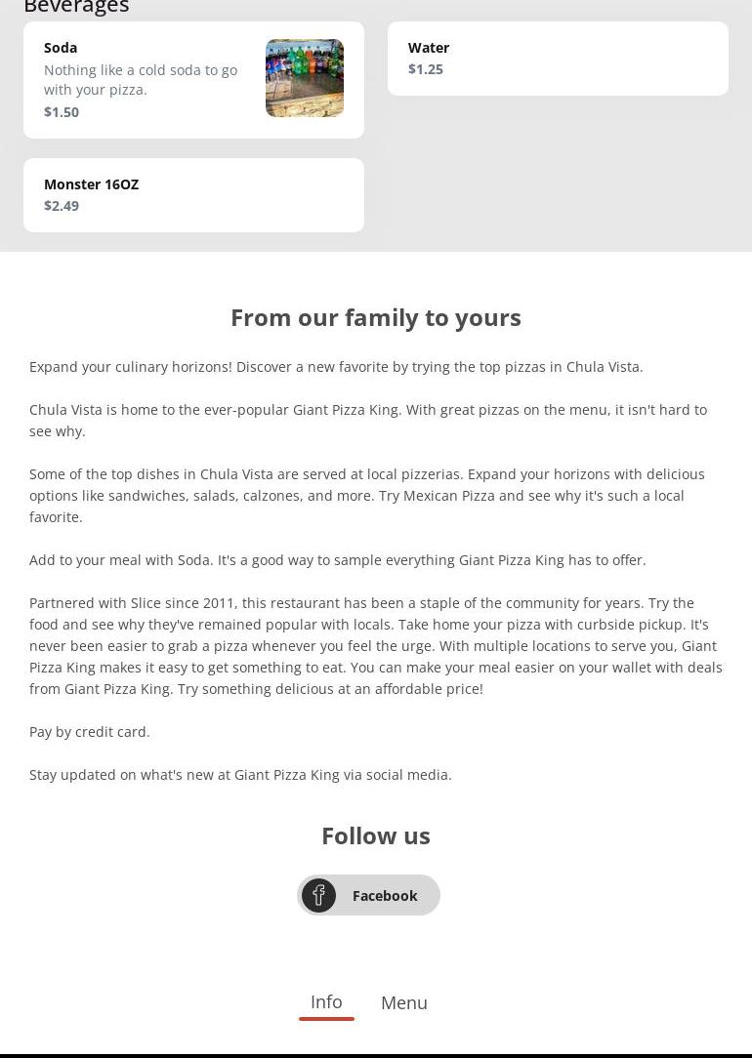
Task: Select the Soda item title
Action: click(x=61, y=47)
